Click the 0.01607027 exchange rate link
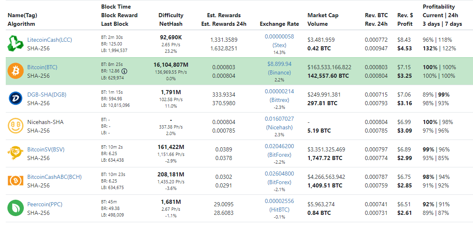Viewport: 473px width, 230px height. pyautogui.click(x=279, y=119)
